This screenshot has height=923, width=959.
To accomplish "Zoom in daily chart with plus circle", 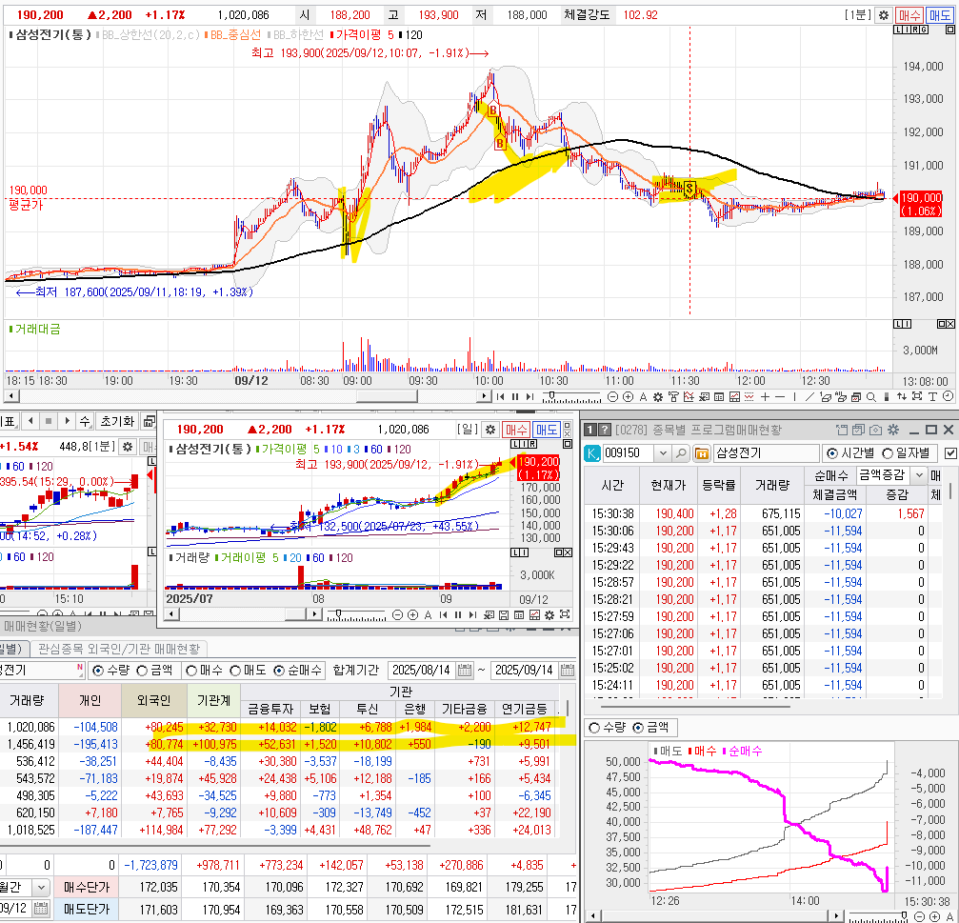I will 412,614.
